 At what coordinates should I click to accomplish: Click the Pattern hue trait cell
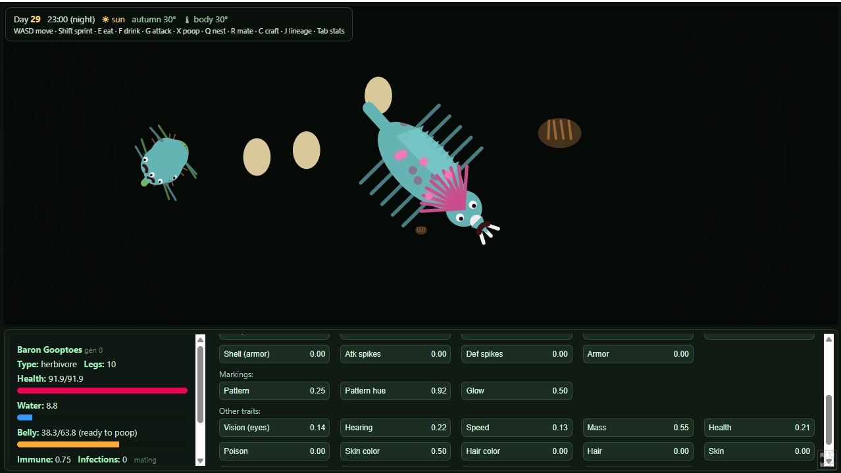tap(395, 391)
